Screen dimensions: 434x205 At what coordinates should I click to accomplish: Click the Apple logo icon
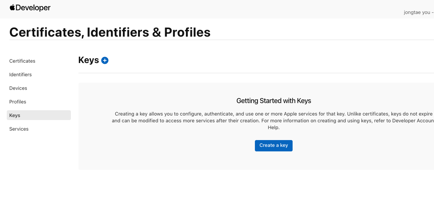[x=12, y=8]
